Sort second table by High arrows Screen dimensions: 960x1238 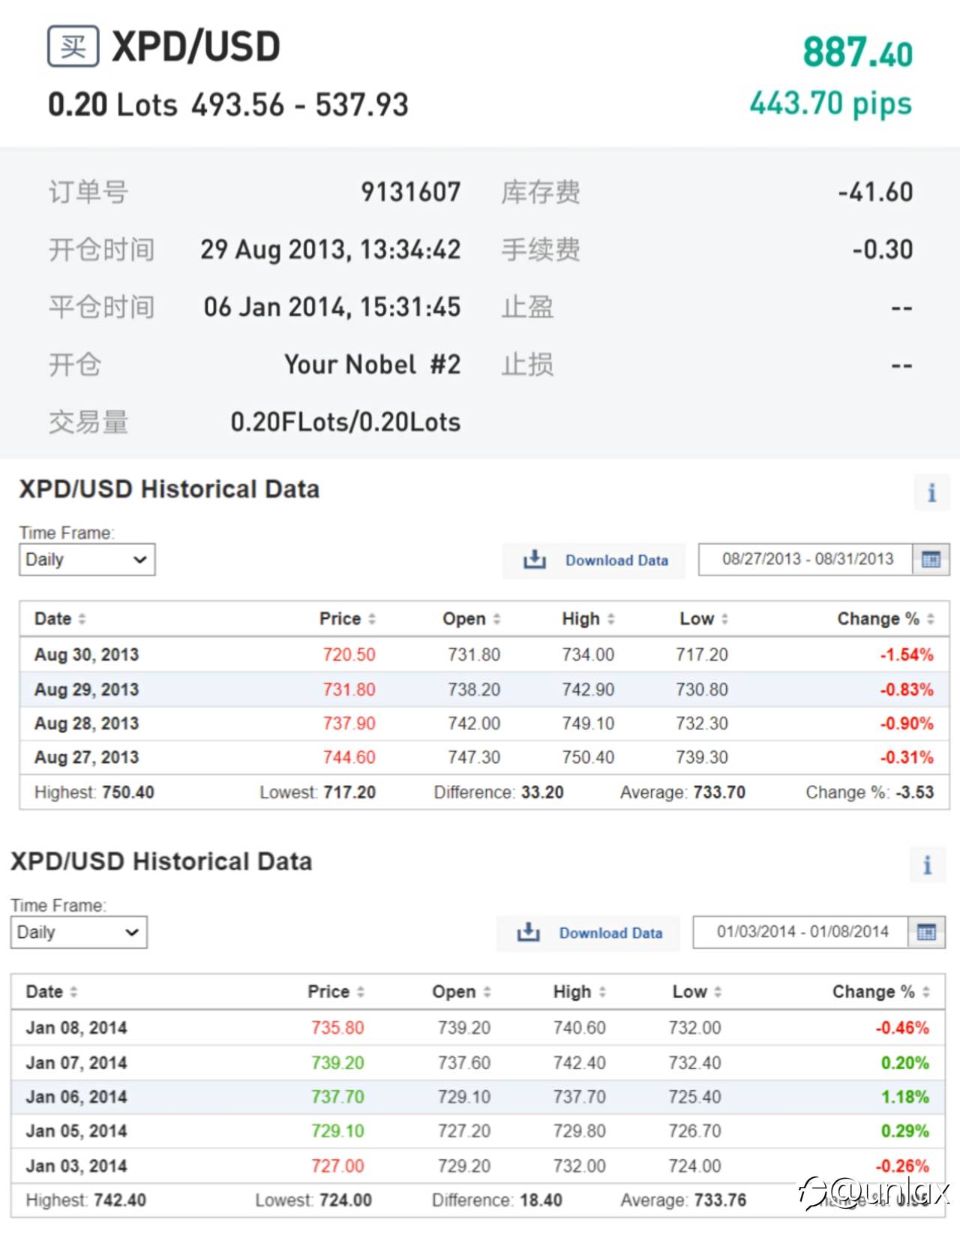[602, 992]
